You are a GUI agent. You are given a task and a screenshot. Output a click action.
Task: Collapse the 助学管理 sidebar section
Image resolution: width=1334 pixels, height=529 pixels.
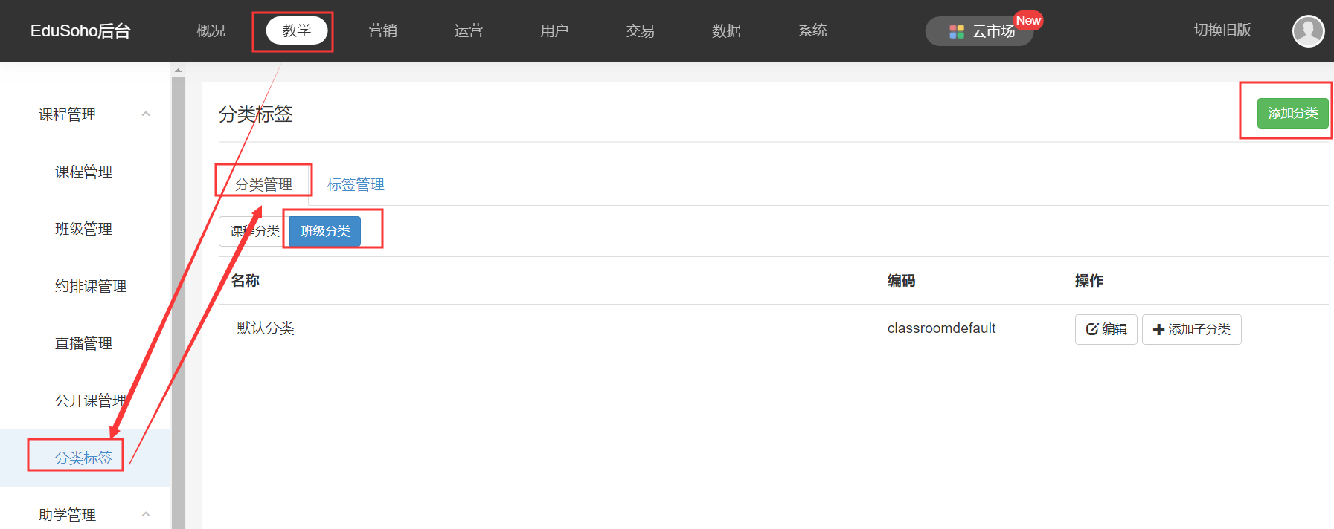click(x=146, y=514)
